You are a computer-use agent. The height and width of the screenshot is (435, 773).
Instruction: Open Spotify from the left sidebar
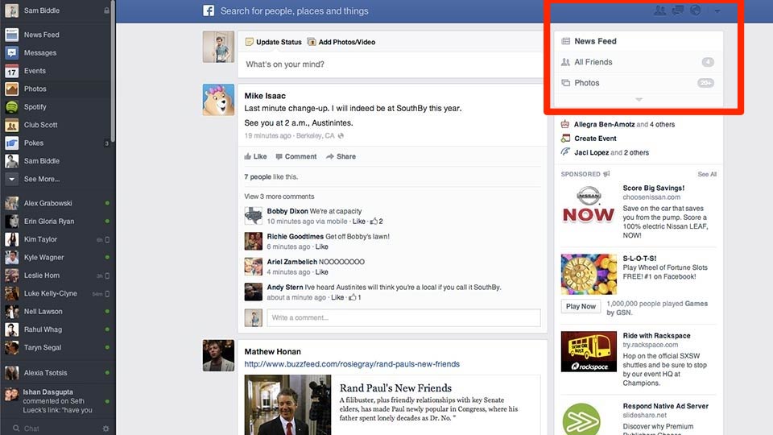(x=35, y=106)
